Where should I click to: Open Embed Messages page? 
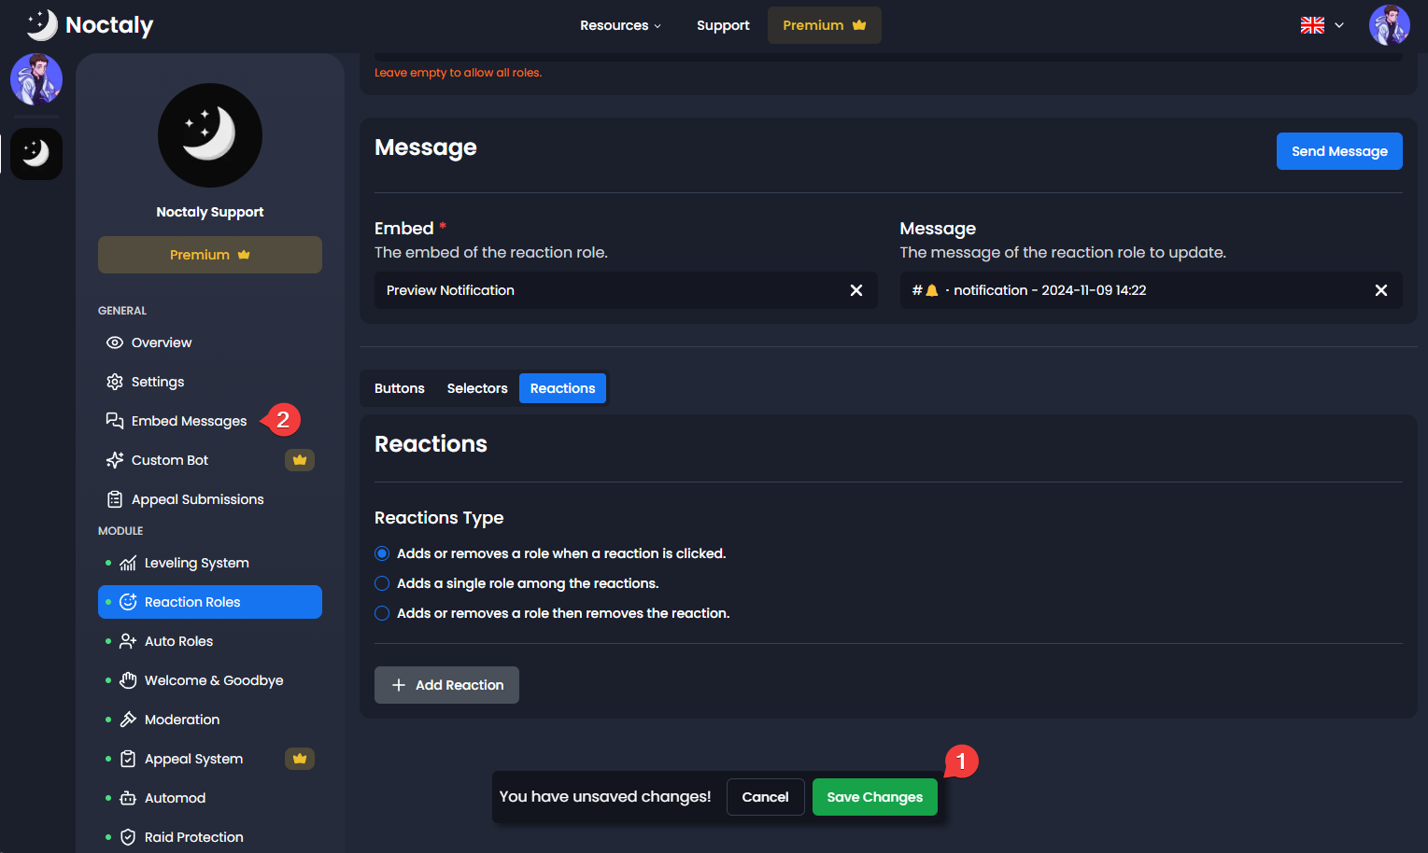(x=210, y=421)
